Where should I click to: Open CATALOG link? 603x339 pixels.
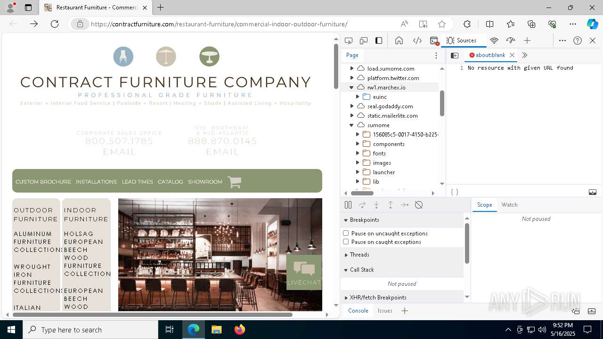170,182
